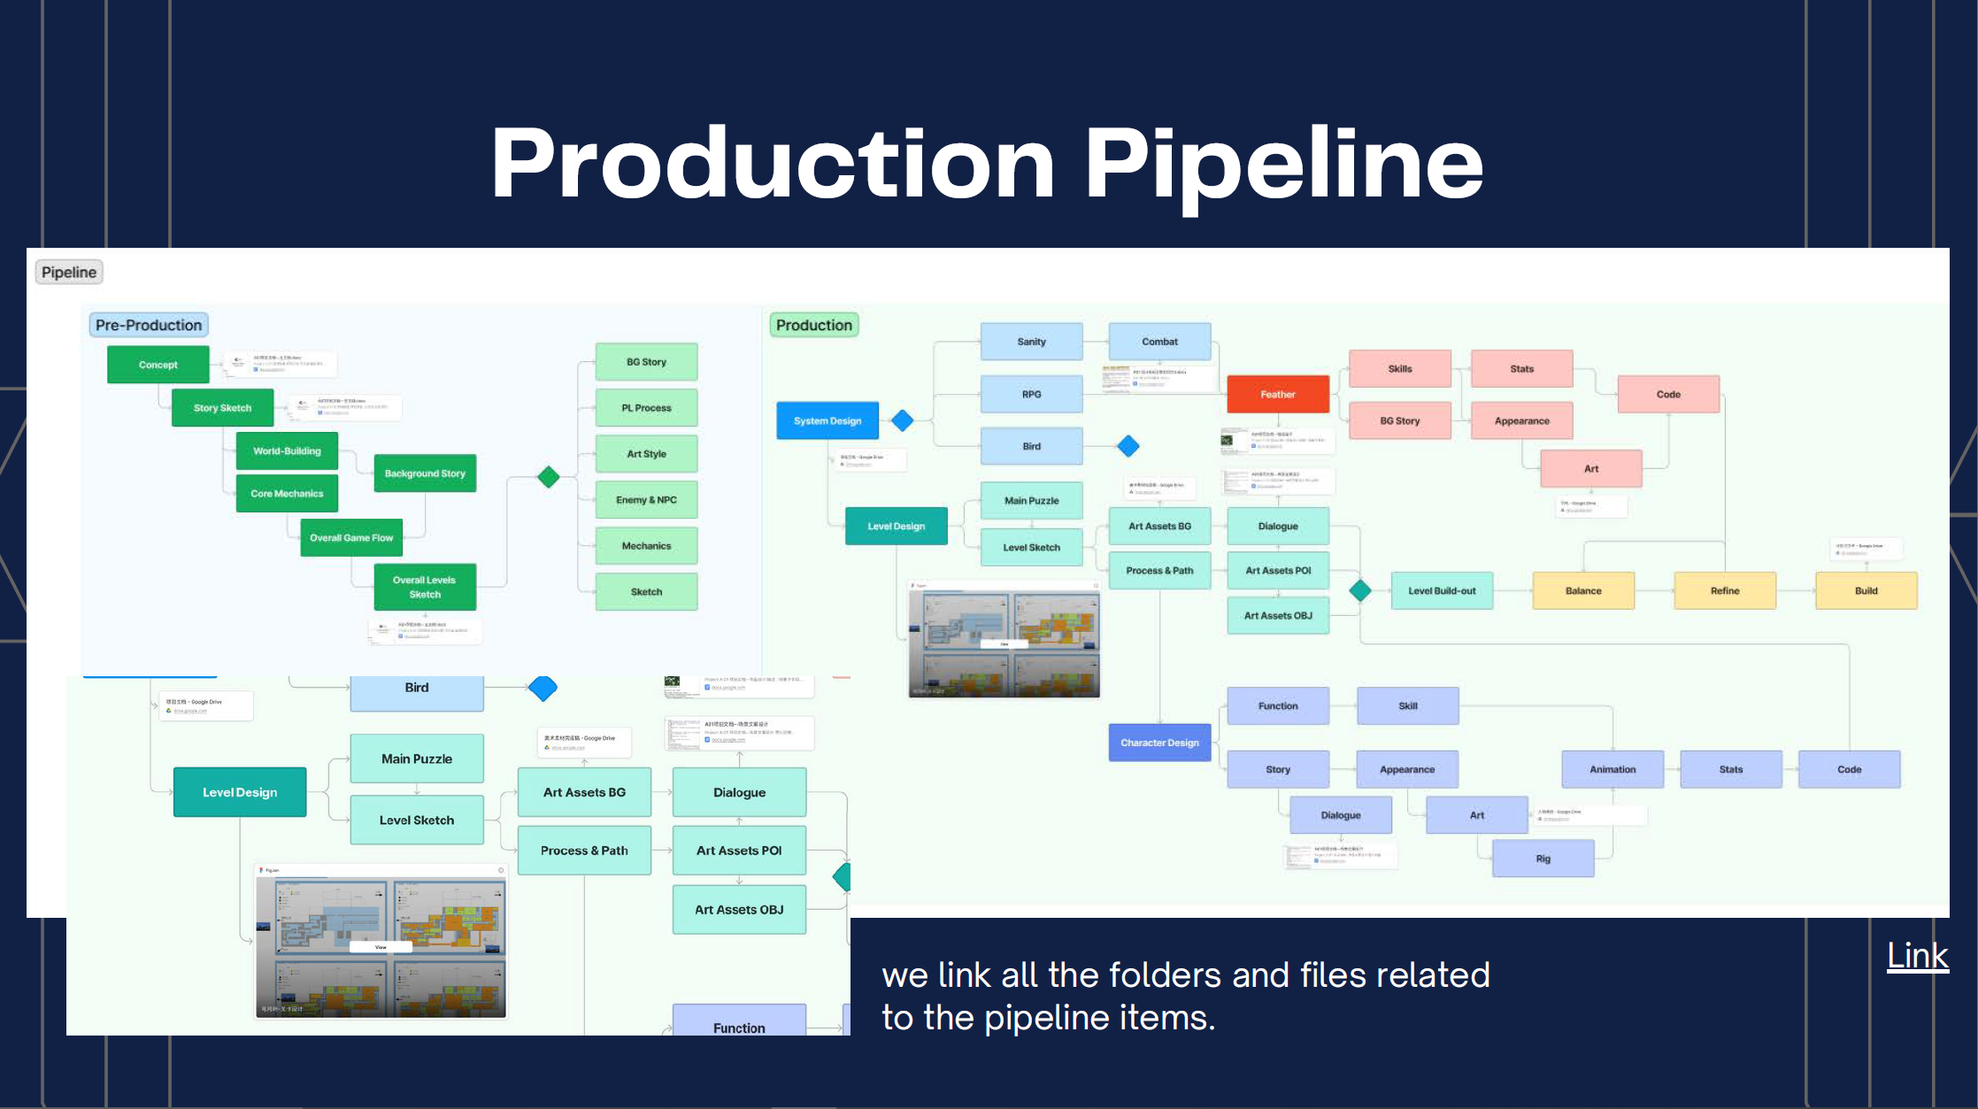Click the yellow Balance node
This screenshot has width=1978, height=1109.
[1582, 590]
